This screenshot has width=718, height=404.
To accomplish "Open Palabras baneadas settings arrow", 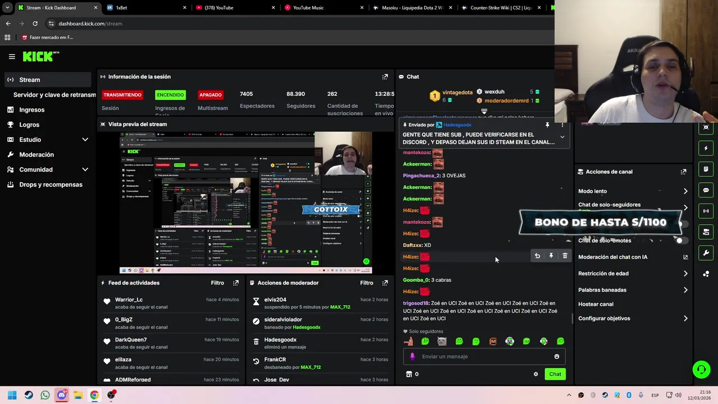I will (685, 290).
